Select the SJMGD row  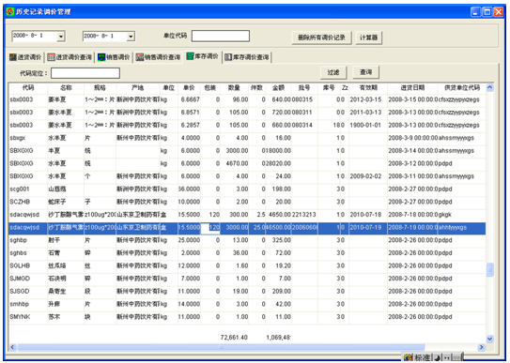(247, 279)
